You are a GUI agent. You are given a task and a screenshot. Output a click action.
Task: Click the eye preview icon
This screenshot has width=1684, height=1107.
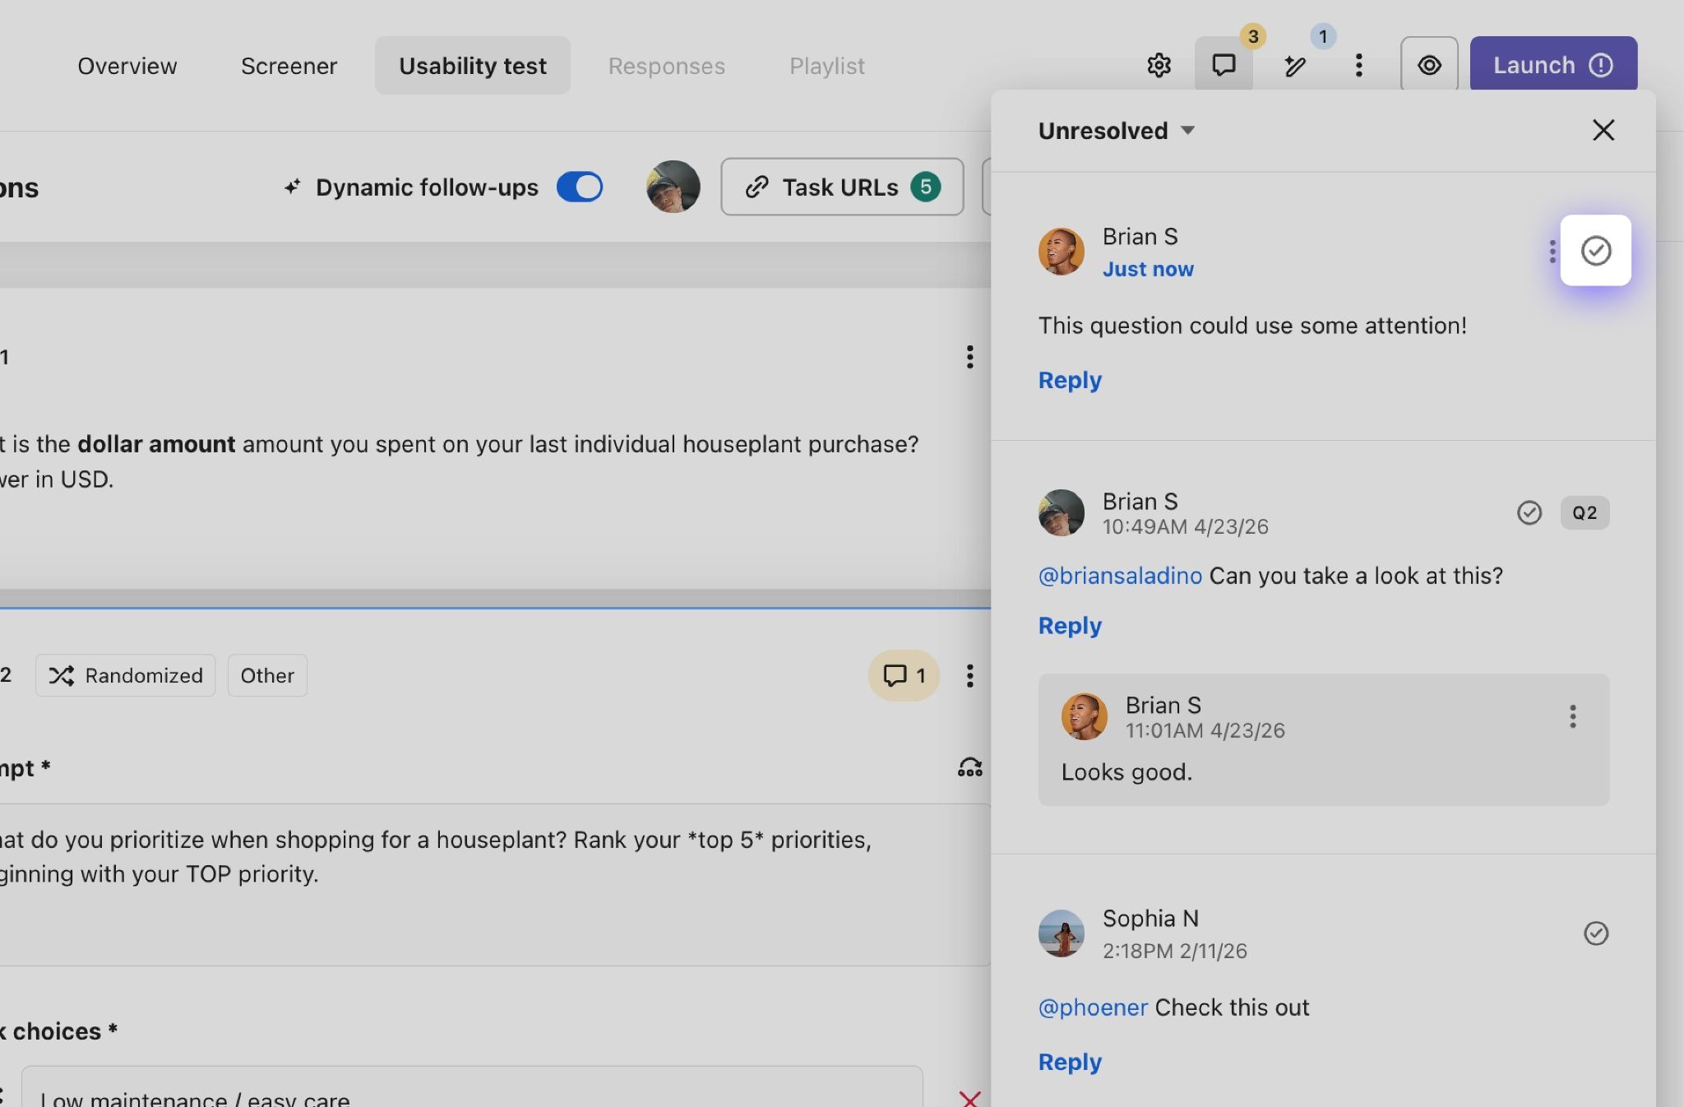point(1429,65)
